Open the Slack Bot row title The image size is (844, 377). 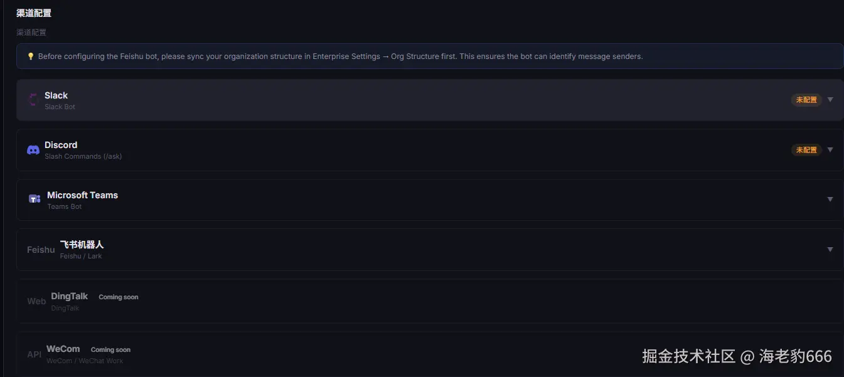56,95
